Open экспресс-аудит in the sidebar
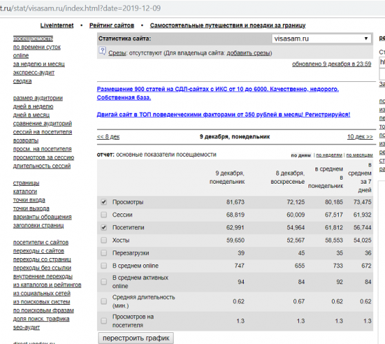 (34, 73)
